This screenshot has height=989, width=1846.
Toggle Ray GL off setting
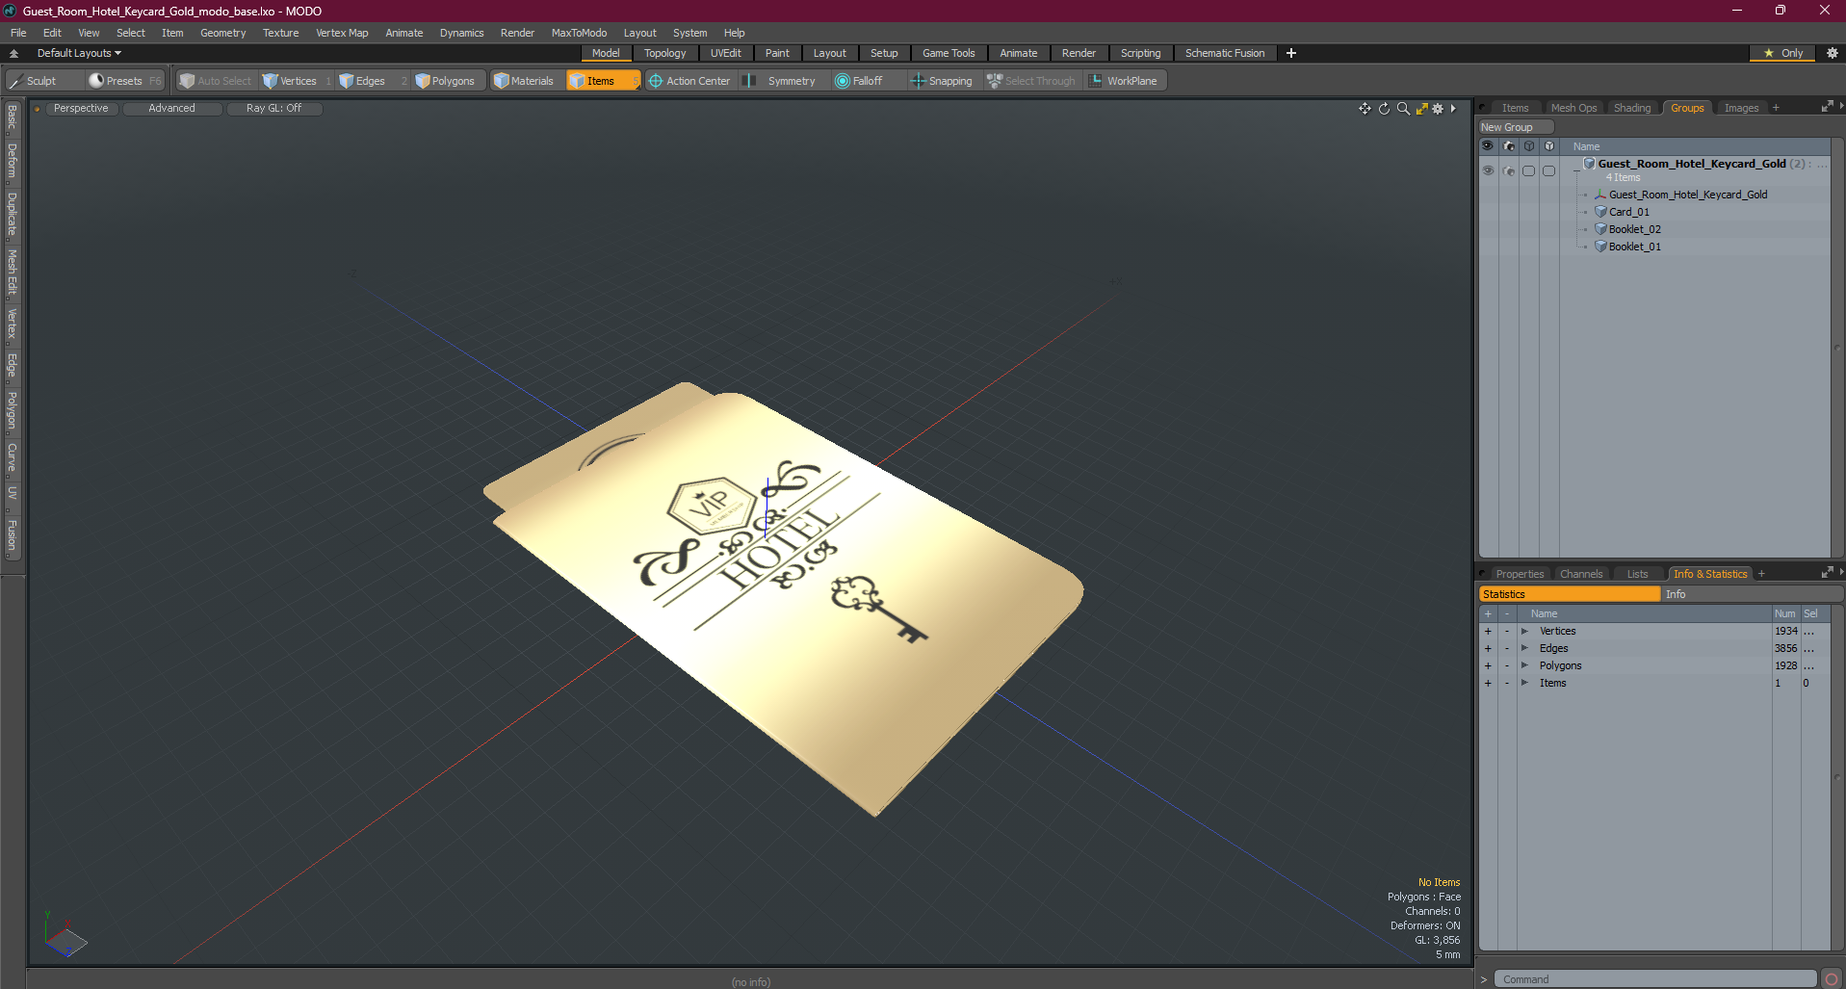click(x=273, y=108)
